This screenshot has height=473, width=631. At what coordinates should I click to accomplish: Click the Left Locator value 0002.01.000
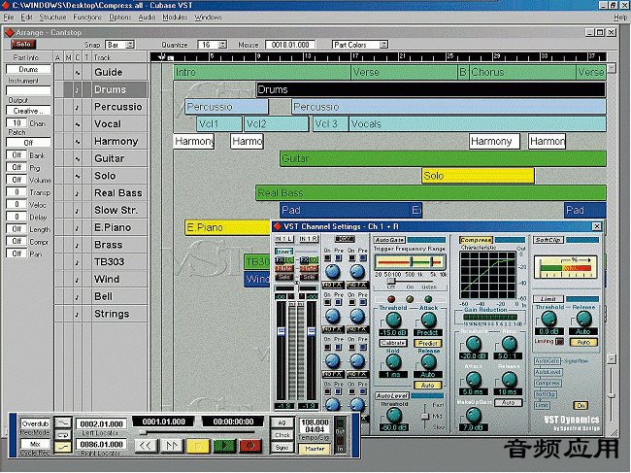coord(101,423)
